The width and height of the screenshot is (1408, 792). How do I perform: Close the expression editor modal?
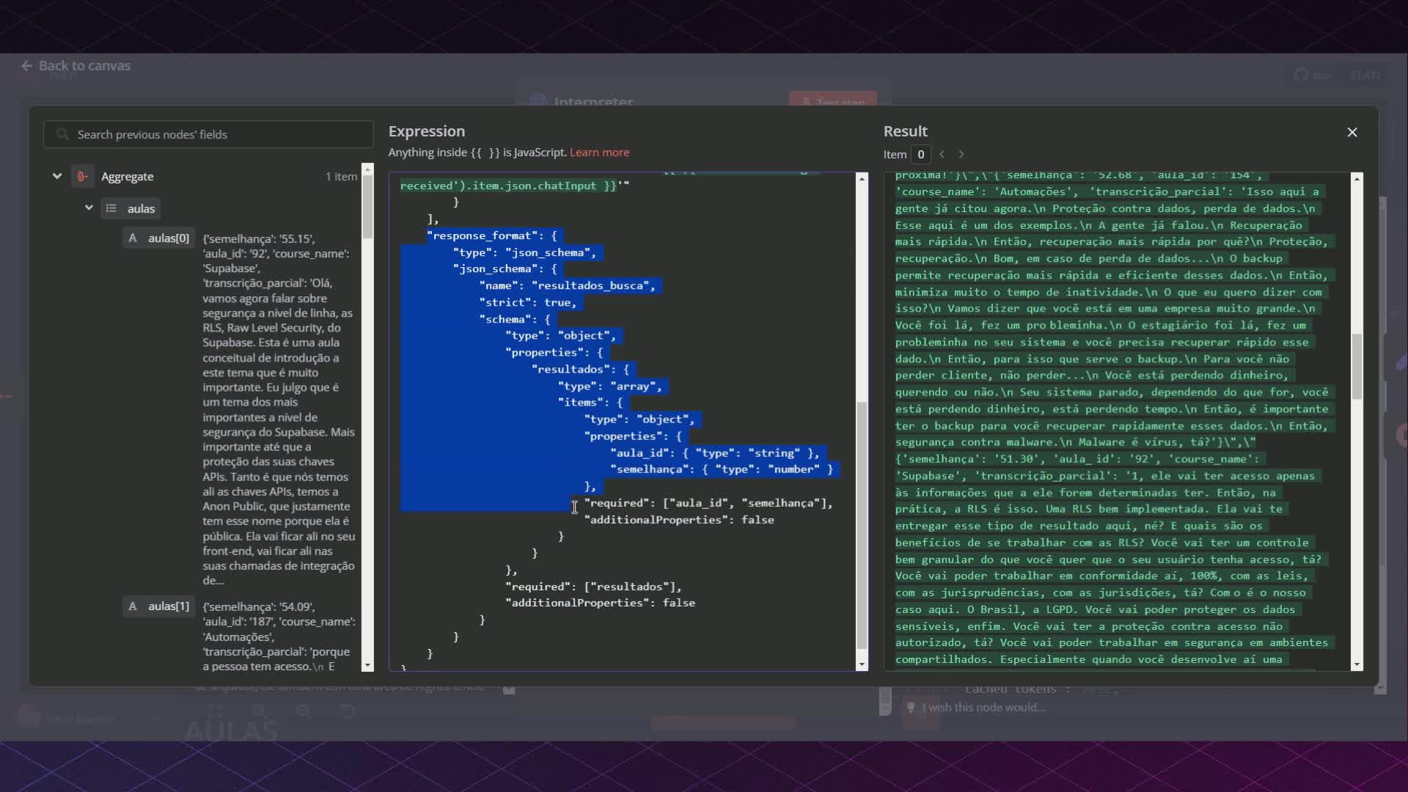click(x=1352, y=132)
